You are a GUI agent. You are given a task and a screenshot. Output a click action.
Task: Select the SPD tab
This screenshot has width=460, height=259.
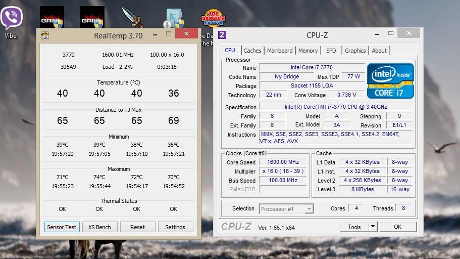pyautogui.click(x=331, y=51)
